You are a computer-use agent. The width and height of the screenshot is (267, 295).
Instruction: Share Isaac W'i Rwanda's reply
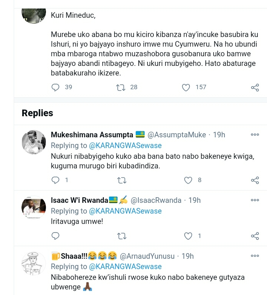tap(255, 236)
